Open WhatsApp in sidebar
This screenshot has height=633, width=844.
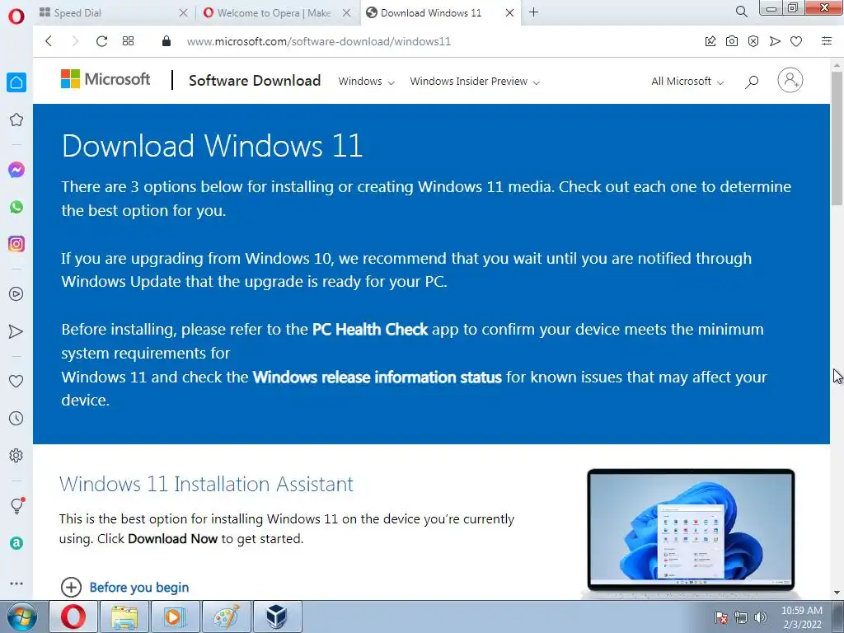(x=16, y=207)
